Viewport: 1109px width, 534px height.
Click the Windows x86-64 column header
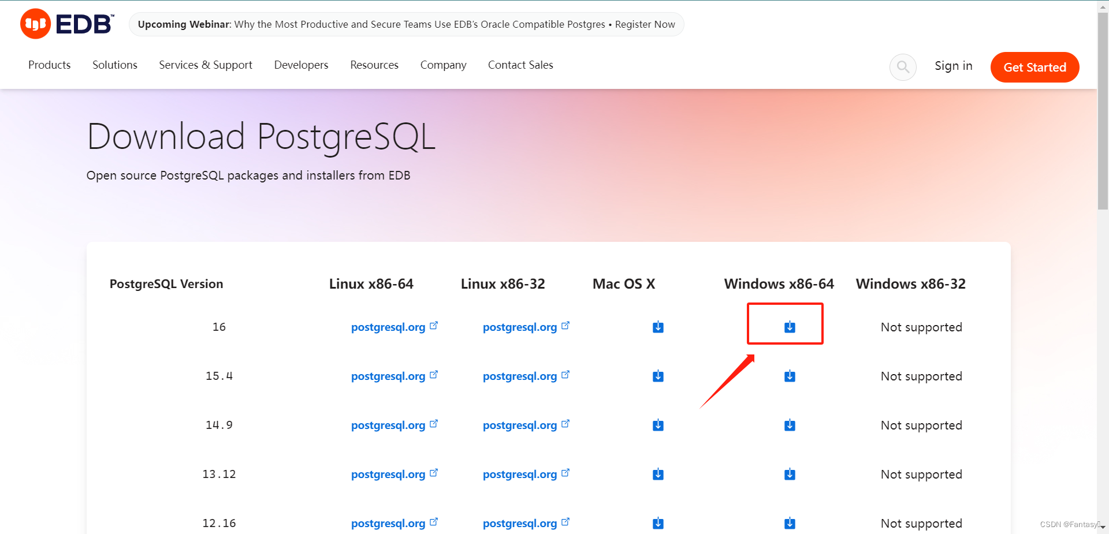pyautogui.click(x=779, y=283)
